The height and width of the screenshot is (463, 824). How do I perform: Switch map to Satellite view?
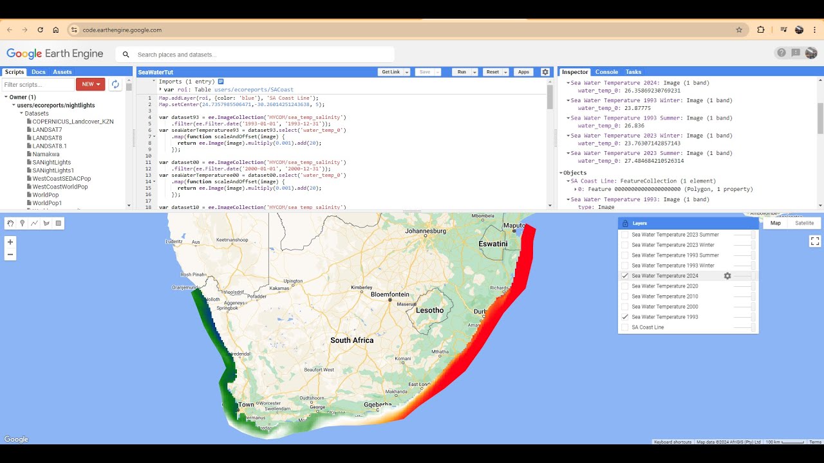(805, 223)
